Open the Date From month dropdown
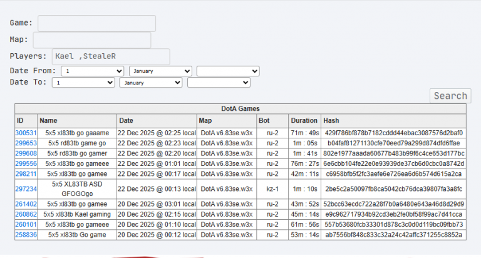The height and width of the screenshot is (258, 481). point(160,71)
